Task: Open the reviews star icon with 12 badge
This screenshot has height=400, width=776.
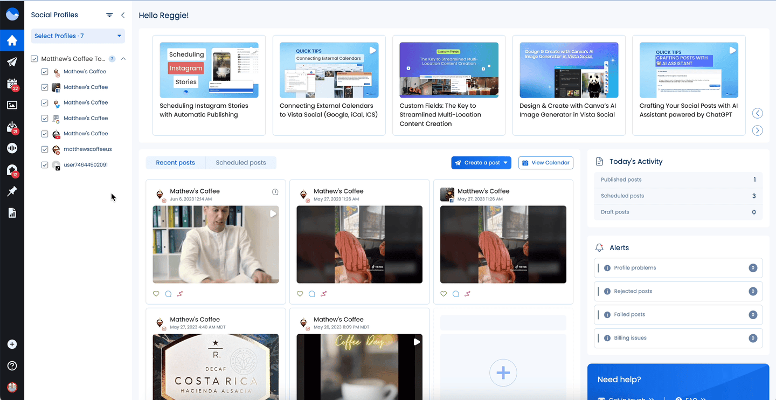Action: [x=12, y=170]
